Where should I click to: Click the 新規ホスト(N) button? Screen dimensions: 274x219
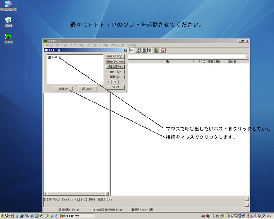(115, 56)
